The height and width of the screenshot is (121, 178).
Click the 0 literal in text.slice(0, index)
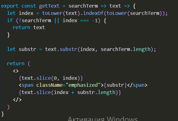tap(55, 78)
